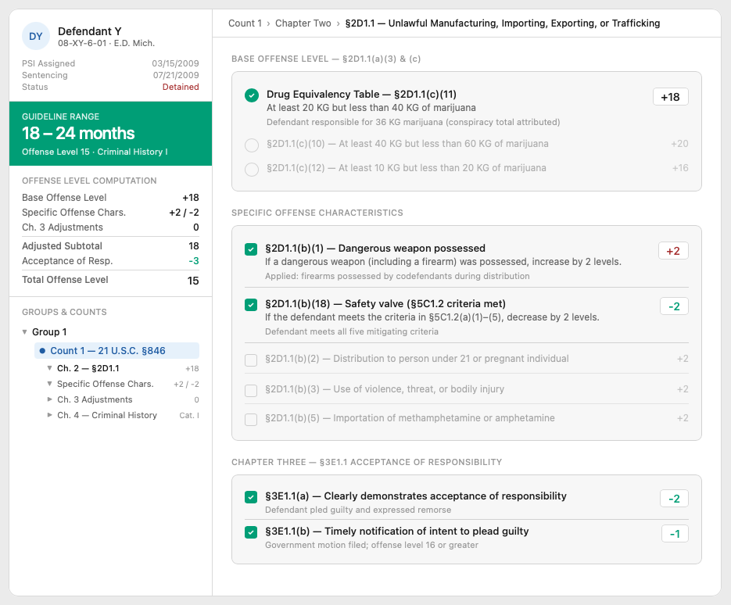Screen dimensions: 731x605
Task: Click the Detained status value
Action: (x=181, y=87)
